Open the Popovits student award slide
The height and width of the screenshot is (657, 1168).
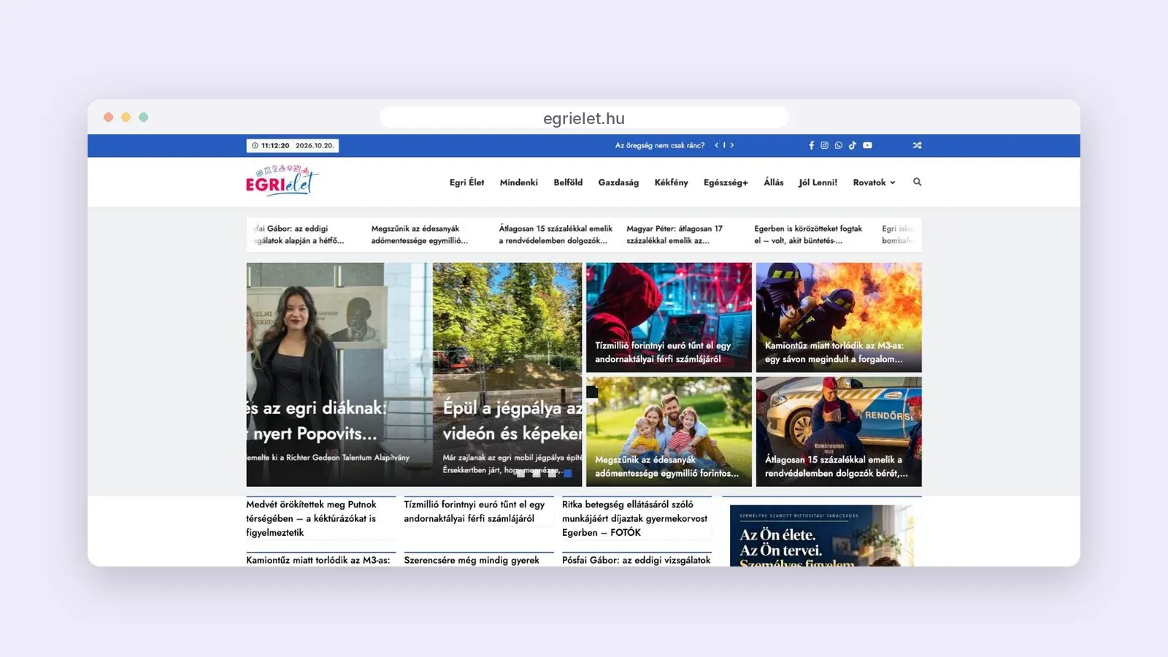[x=339, y=374]
